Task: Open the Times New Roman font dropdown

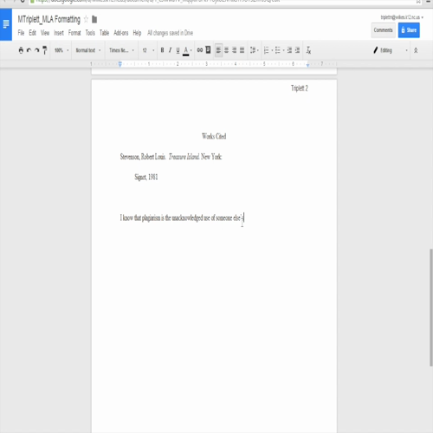Action: (121, 50)
